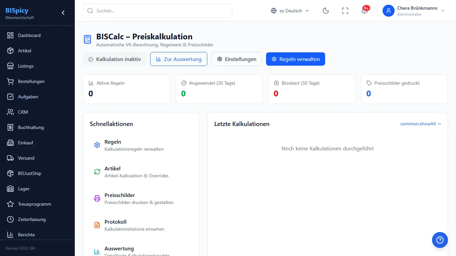This screenshot has width=456, height=256.
Task: Click the blue gear icon beside Regeln
Action: 97,145
